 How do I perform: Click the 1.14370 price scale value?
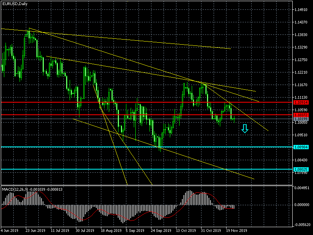pos(301,22)
